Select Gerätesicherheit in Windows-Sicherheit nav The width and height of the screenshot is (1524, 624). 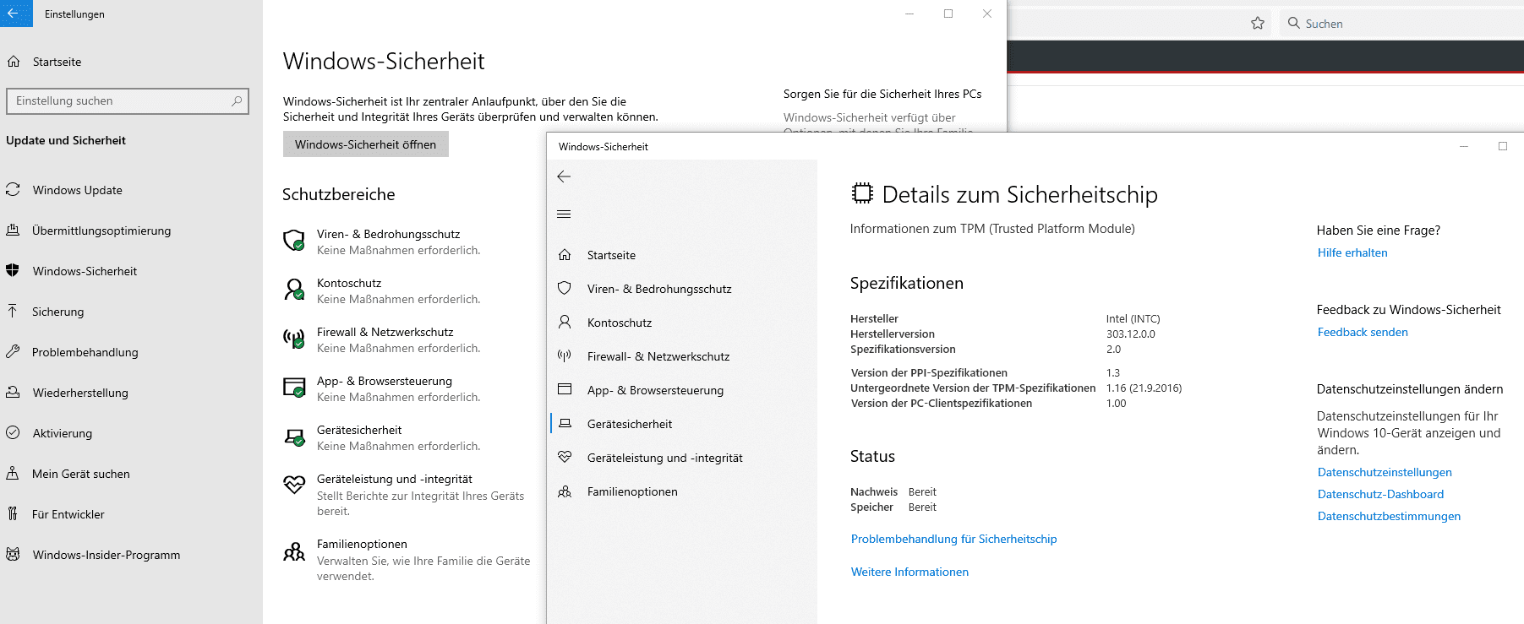[630, 424]
